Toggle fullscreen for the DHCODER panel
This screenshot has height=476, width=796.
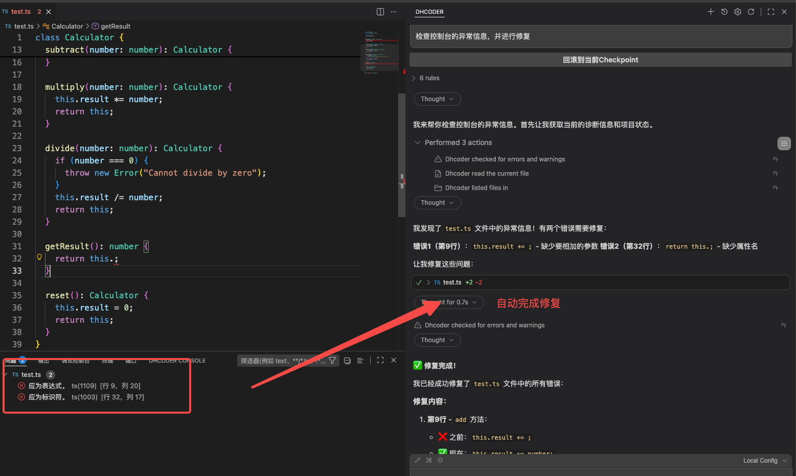click(x=771, y=12)
